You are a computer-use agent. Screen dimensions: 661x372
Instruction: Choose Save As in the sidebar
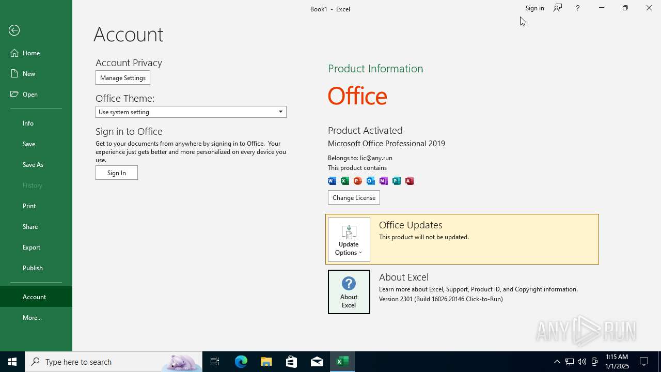(x=36, y=164)
